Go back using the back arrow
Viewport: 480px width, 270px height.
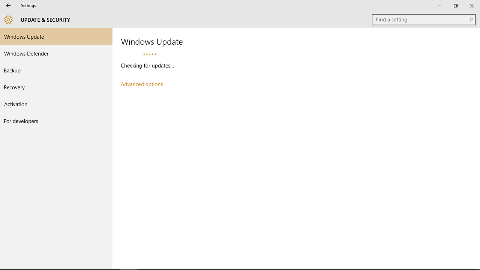click(8, 6)
